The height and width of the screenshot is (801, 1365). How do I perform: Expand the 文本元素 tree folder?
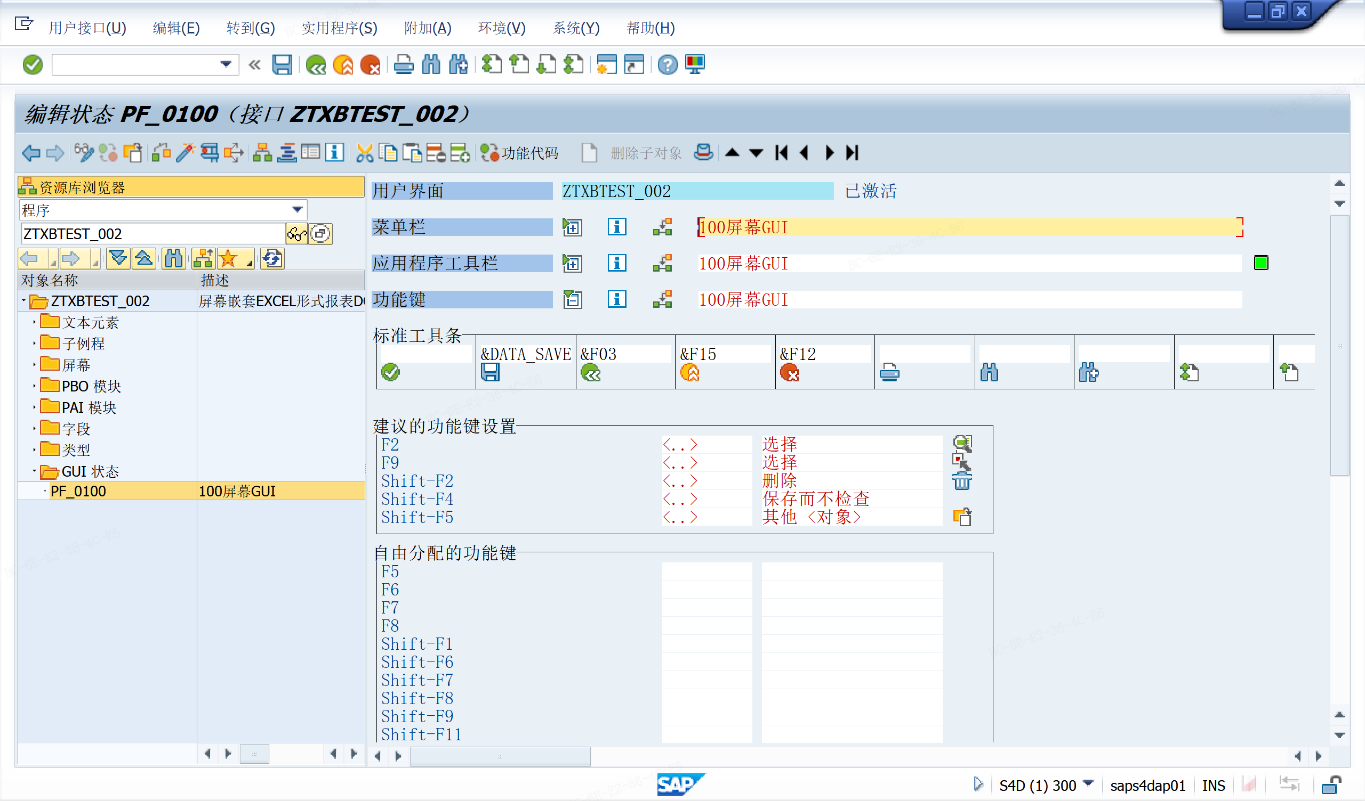[34, 322]
